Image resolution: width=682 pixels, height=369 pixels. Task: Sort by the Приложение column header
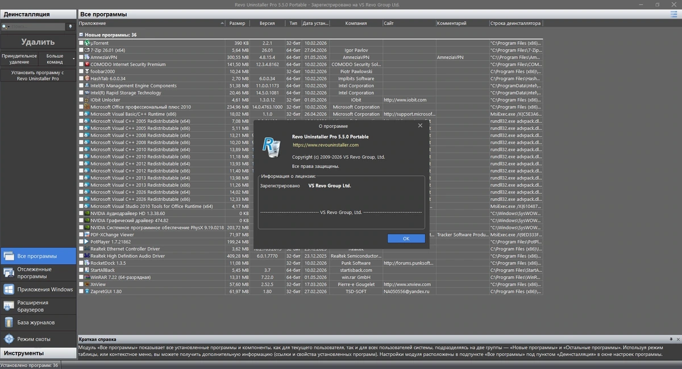click(151, 23)
